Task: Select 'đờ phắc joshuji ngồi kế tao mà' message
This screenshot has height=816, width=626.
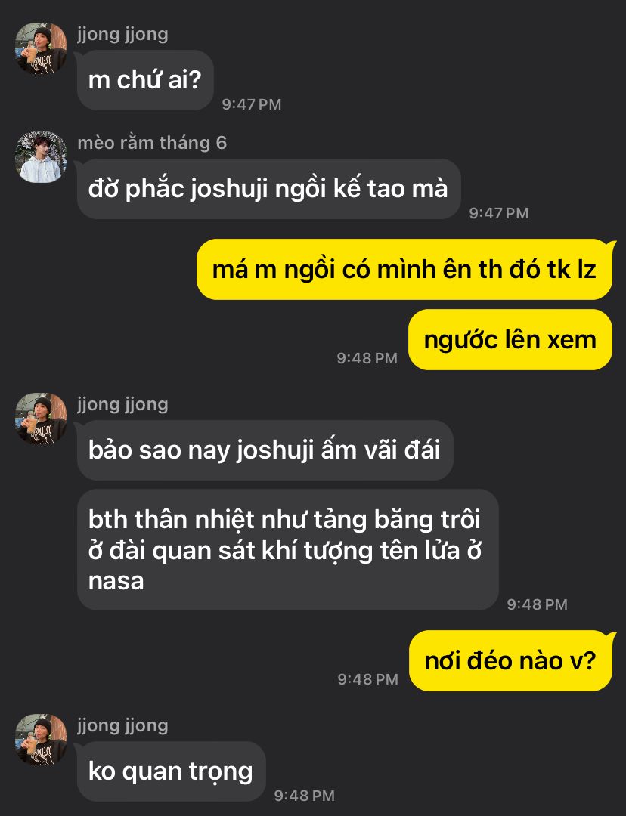Action: tap(268, 188)
